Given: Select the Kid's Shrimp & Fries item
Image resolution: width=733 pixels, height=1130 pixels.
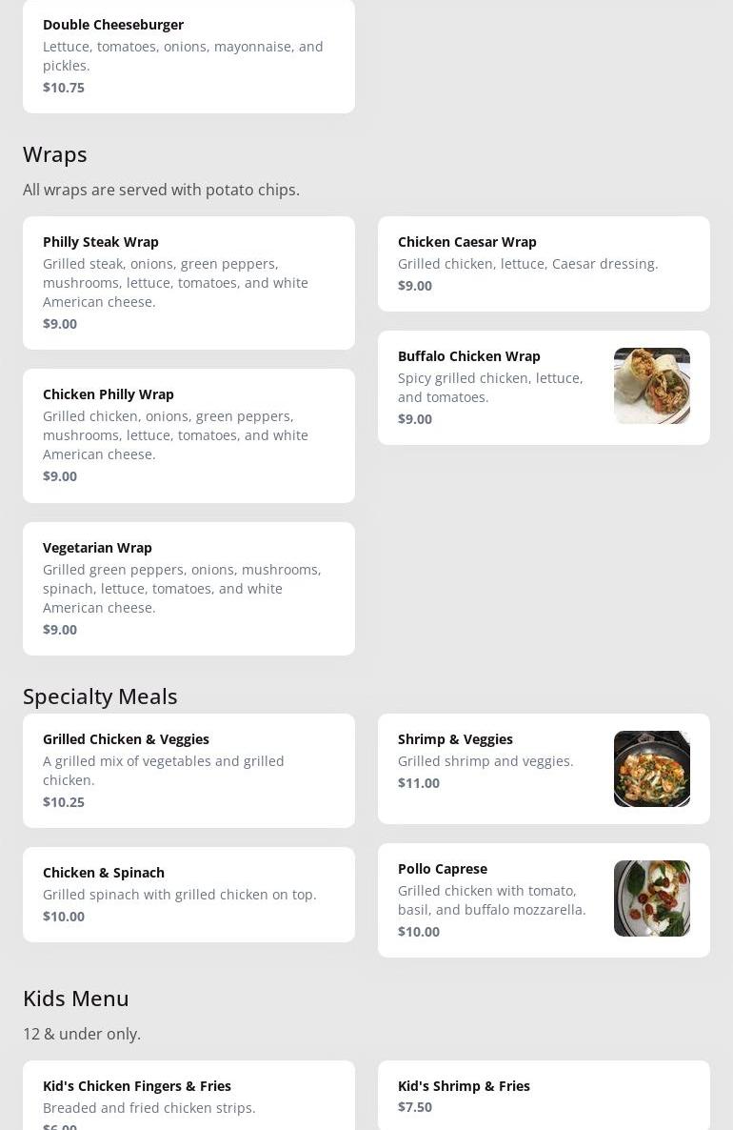Looking at the screenshot, I should point(543,1096).
